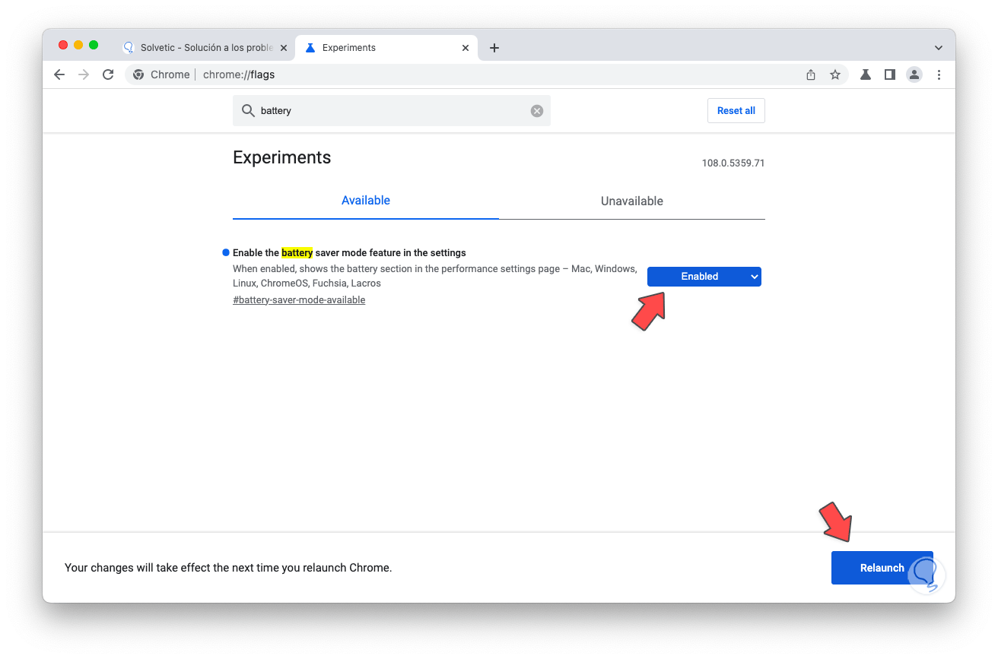This screenshot has height=659, width=998.
Task: Click the Reset all button
Action: (x=736, y=111)
